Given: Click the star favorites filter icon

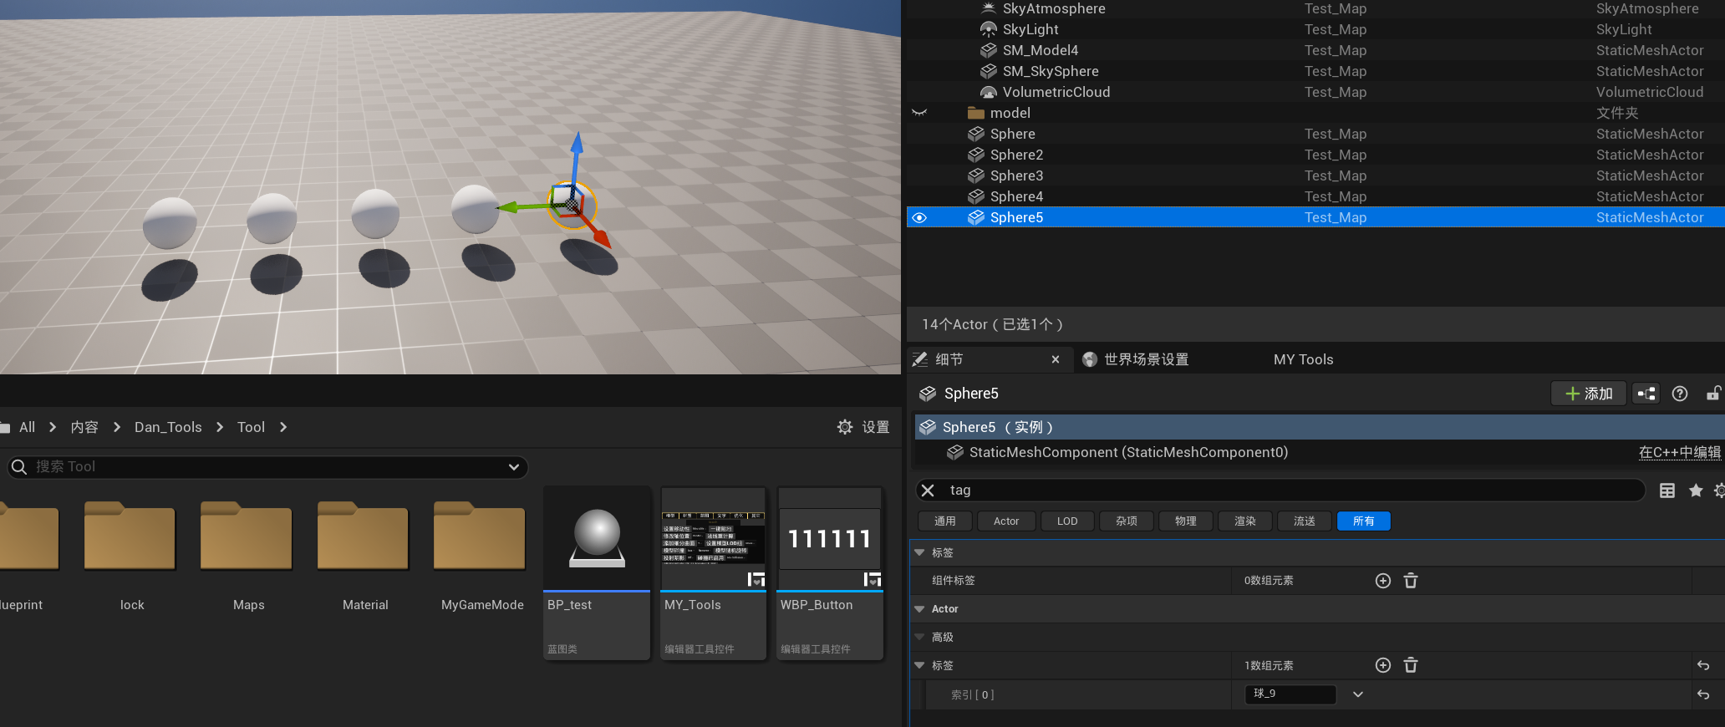Looking at the screenshot, I should click(1696, 491).
